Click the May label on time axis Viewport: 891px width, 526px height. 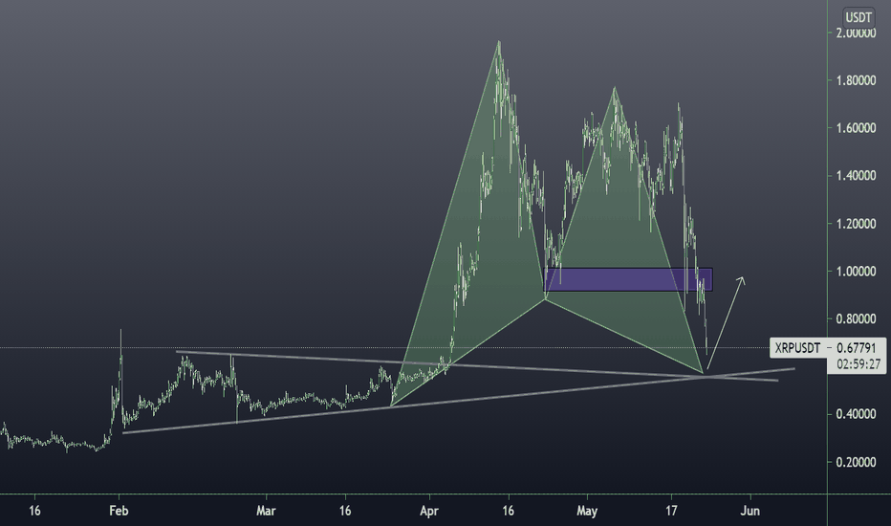click(x=587, y=511)
